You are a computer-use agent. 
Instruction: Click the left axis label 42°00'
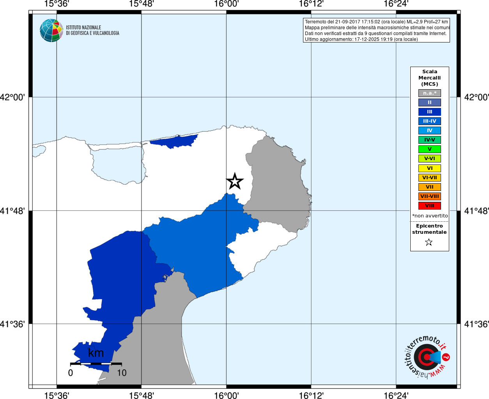tap(12, 97)
